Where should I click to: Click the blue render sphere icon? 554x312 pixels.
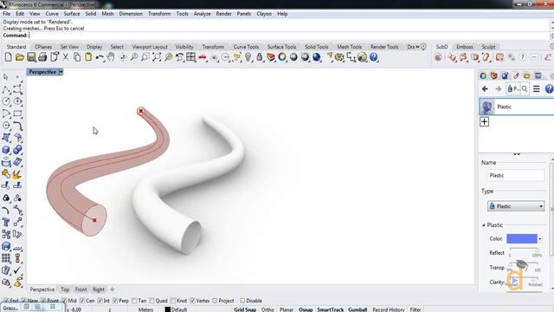[317, 57]
